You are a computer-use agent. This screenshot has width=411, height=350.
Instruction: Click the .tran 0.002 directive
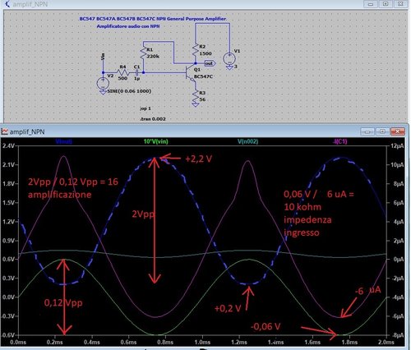[x=153, y=119]
